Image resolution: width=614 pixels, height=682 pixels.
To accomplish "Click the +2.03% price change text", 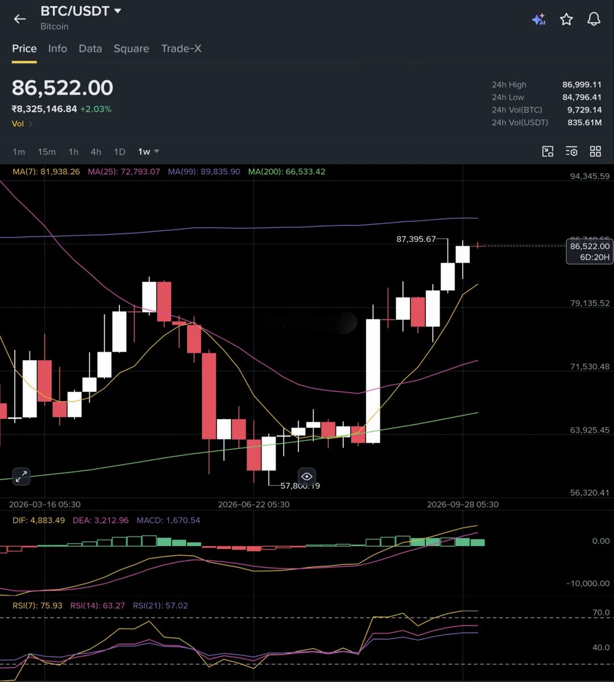I will (96, 109).
